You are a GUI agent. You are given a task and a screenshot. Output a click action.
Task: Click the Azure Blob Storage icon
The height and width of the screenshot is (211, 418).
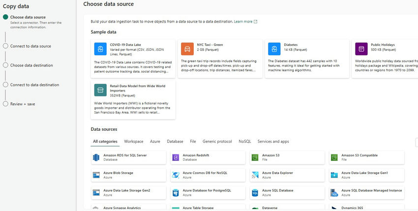[x=96, y=175]
